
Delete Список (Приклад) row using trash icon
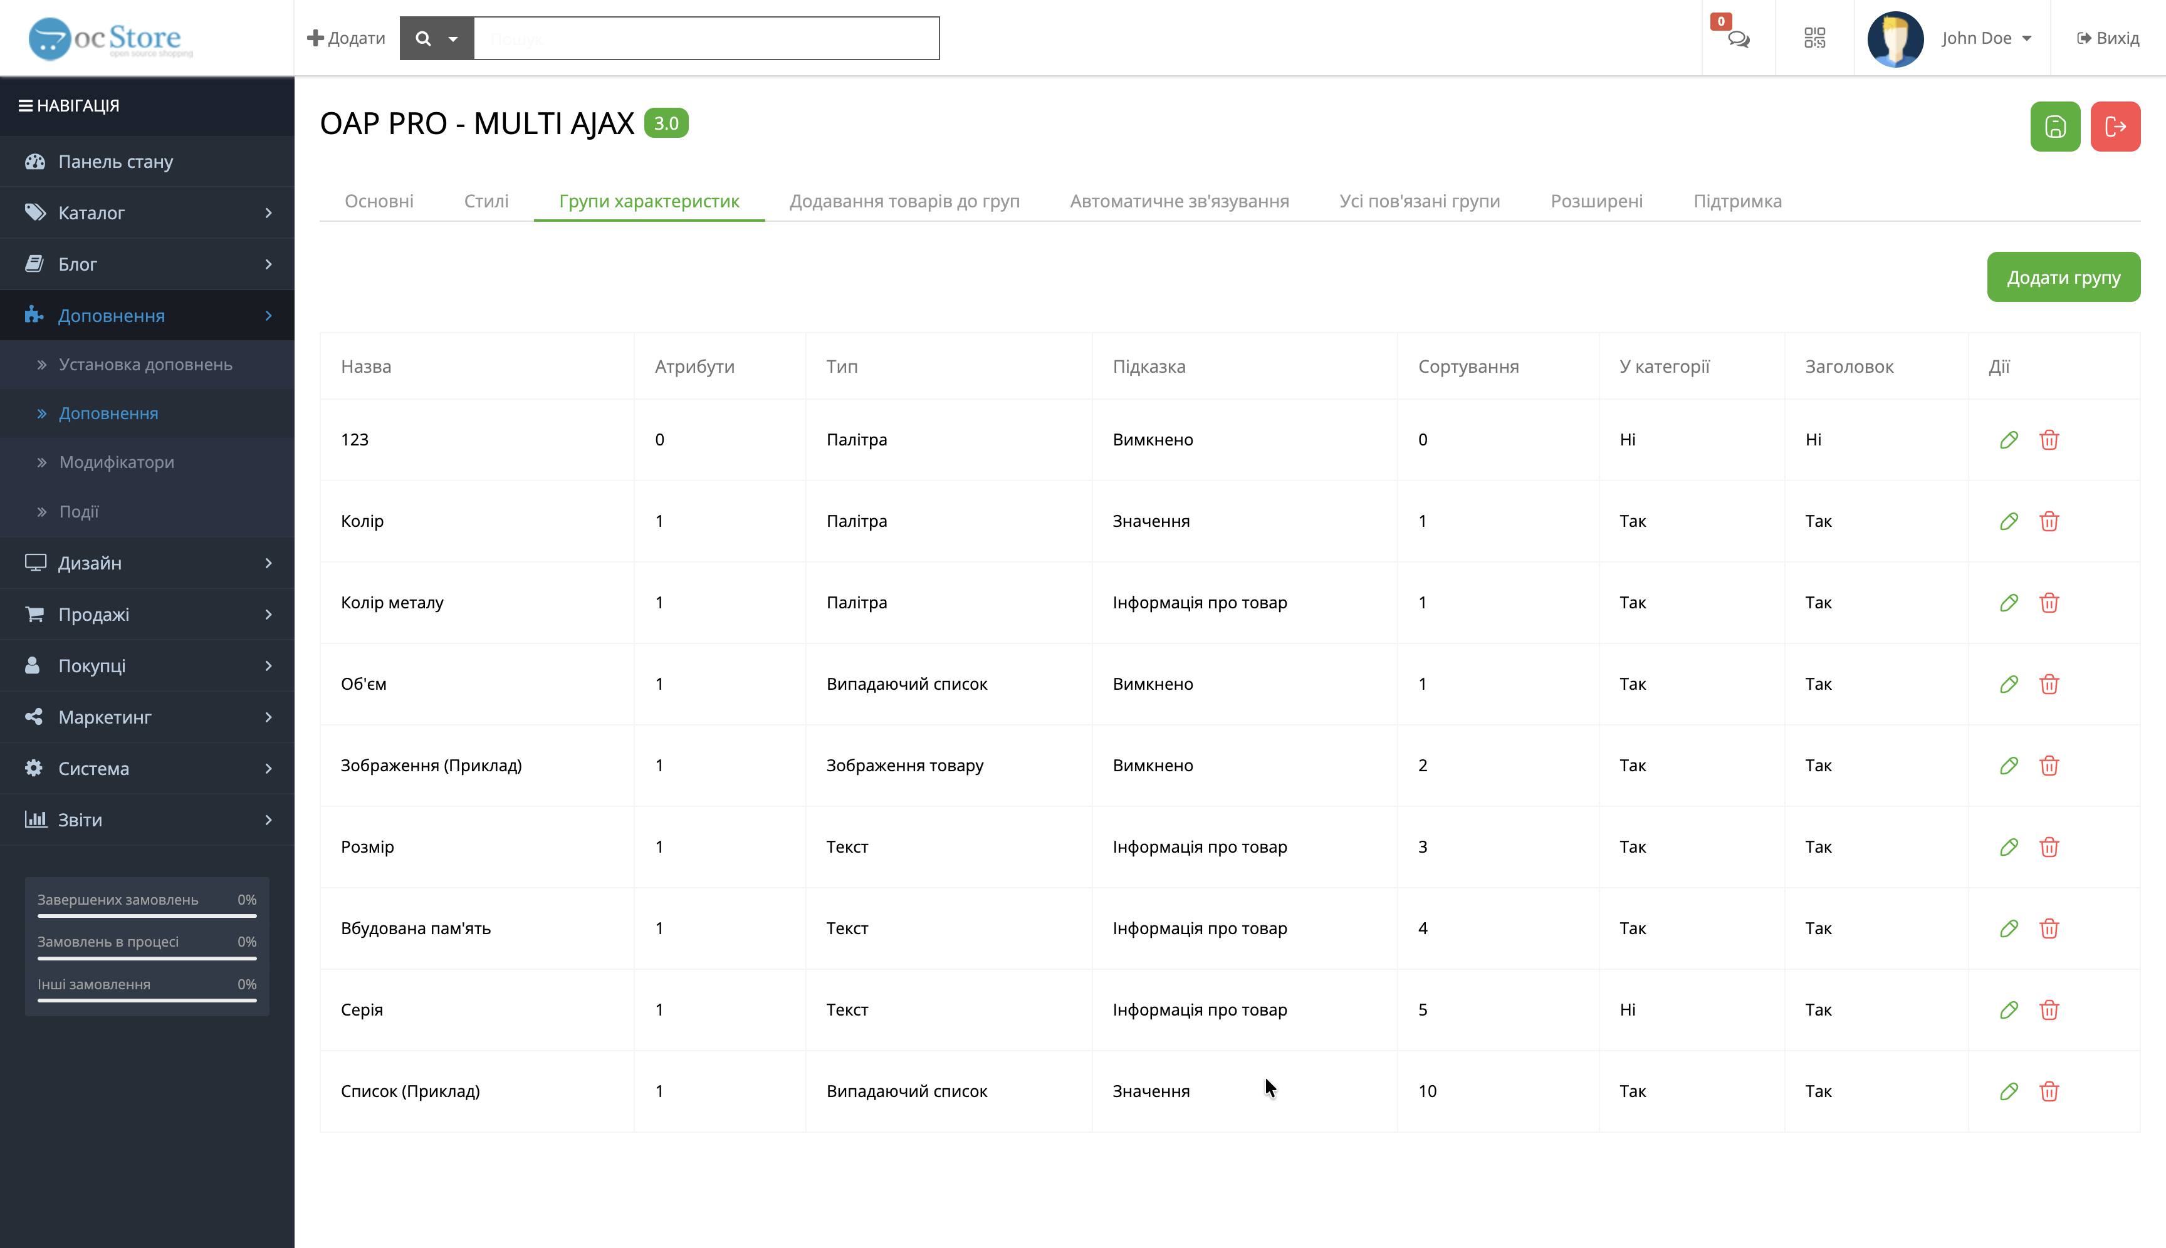[2049, 1091]
